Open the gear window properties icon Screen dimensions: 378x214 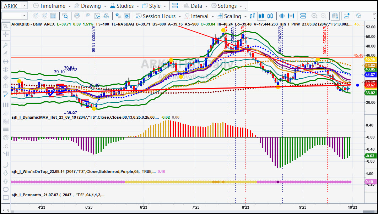(127, 16)
